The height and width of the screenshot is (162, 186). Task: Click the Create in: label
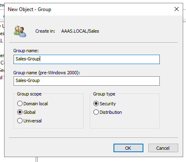point(45,31)
